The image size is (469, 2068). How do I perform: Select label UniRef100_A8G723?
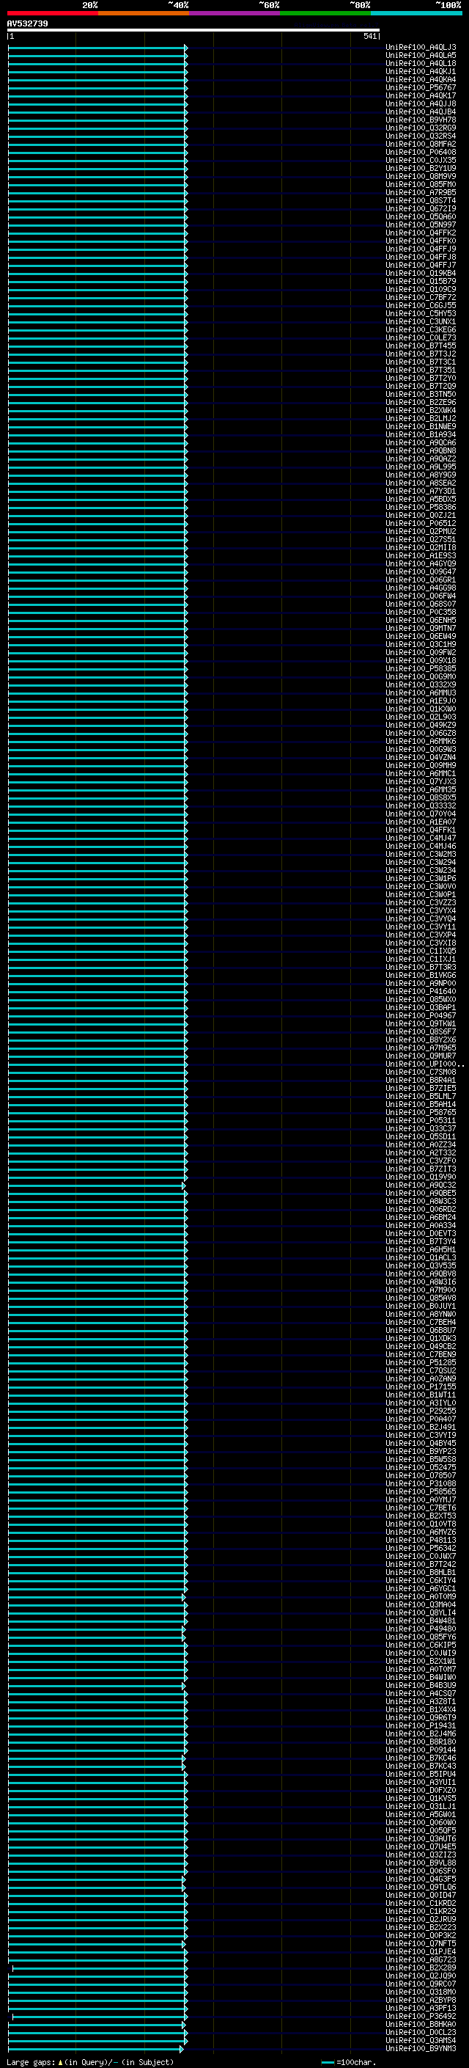coord(421,1959)
